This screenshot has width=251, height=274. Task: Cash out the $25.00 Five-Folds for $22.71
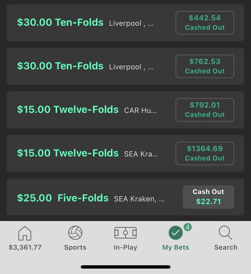[x=208, y=197]
